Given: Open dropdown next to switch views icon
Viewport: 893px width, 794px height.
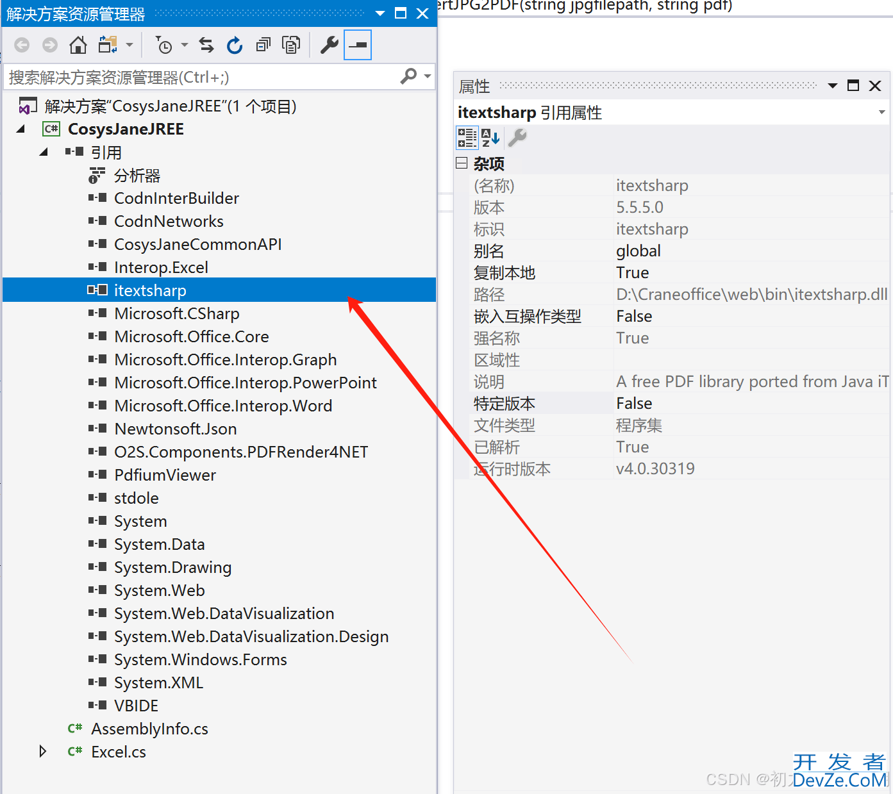Looking at the screenshot, I should coord(129,45).
